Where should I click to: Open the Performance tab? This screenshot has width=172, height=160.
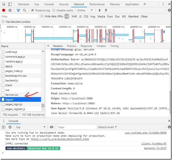[x=97, y=4]
